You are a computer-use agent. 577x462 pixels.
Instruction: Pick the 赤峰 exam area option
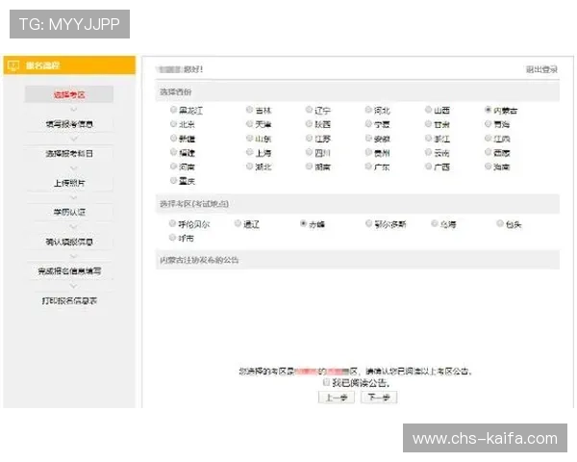point(303,223)
